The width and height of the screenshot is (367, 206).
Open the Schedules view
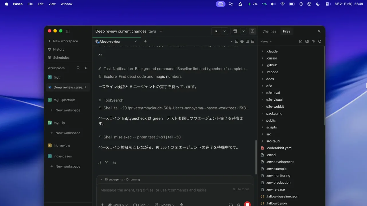pos(58,58)
